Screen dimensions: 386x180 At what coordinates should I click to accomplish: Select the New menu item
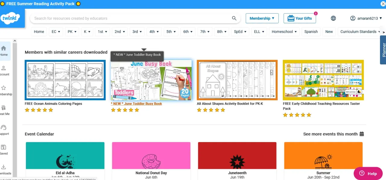click(329, 32)
